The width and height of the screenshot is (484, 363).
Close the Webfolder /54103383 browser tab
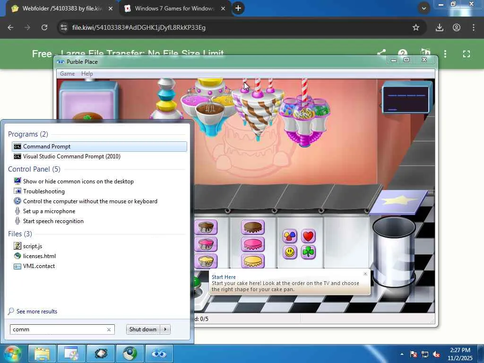tap(111, 9)
